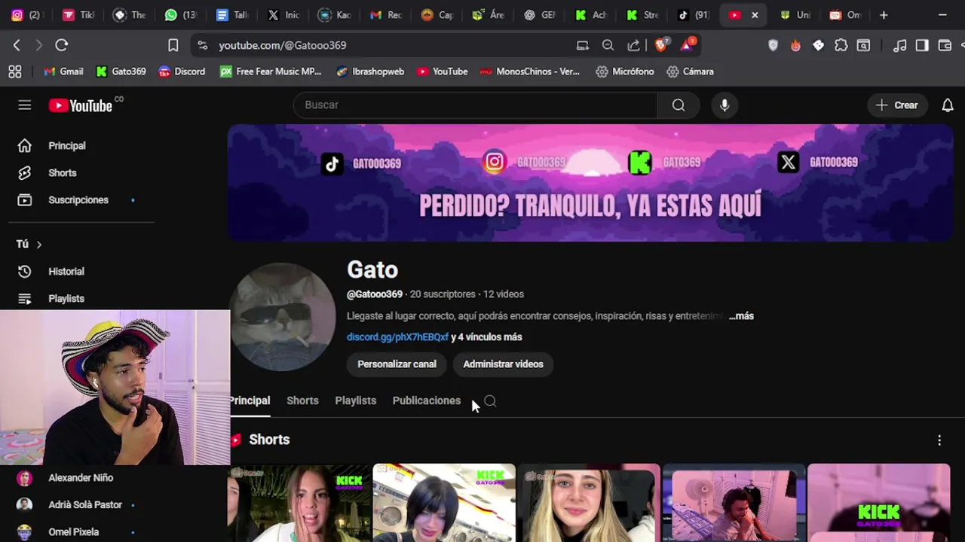Click the share page icon
Screen dimensions: 965x542
633,45
